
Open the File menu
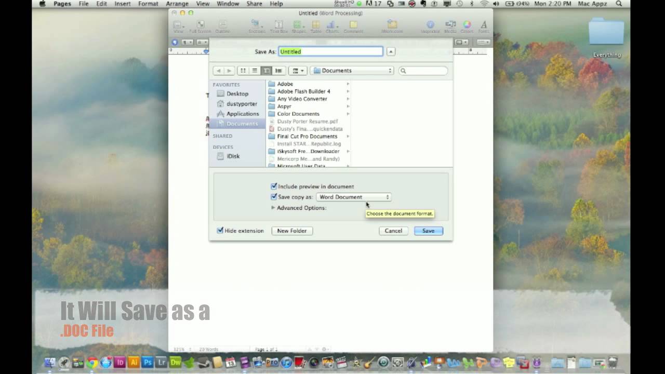tap(83, 4)
